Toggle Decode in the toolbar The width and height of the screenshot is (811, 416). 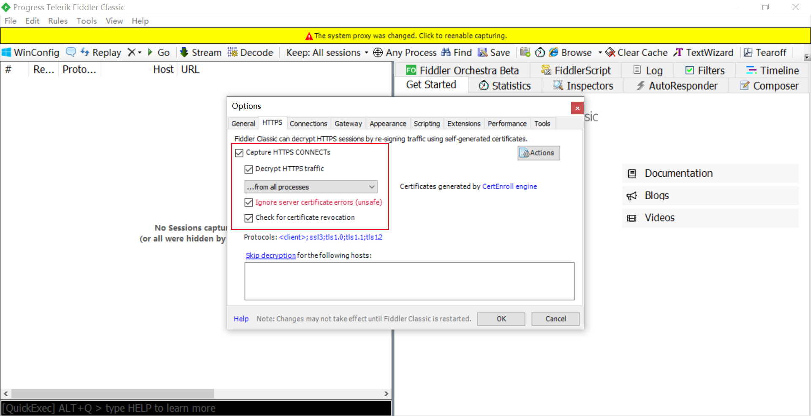(250, 52)
